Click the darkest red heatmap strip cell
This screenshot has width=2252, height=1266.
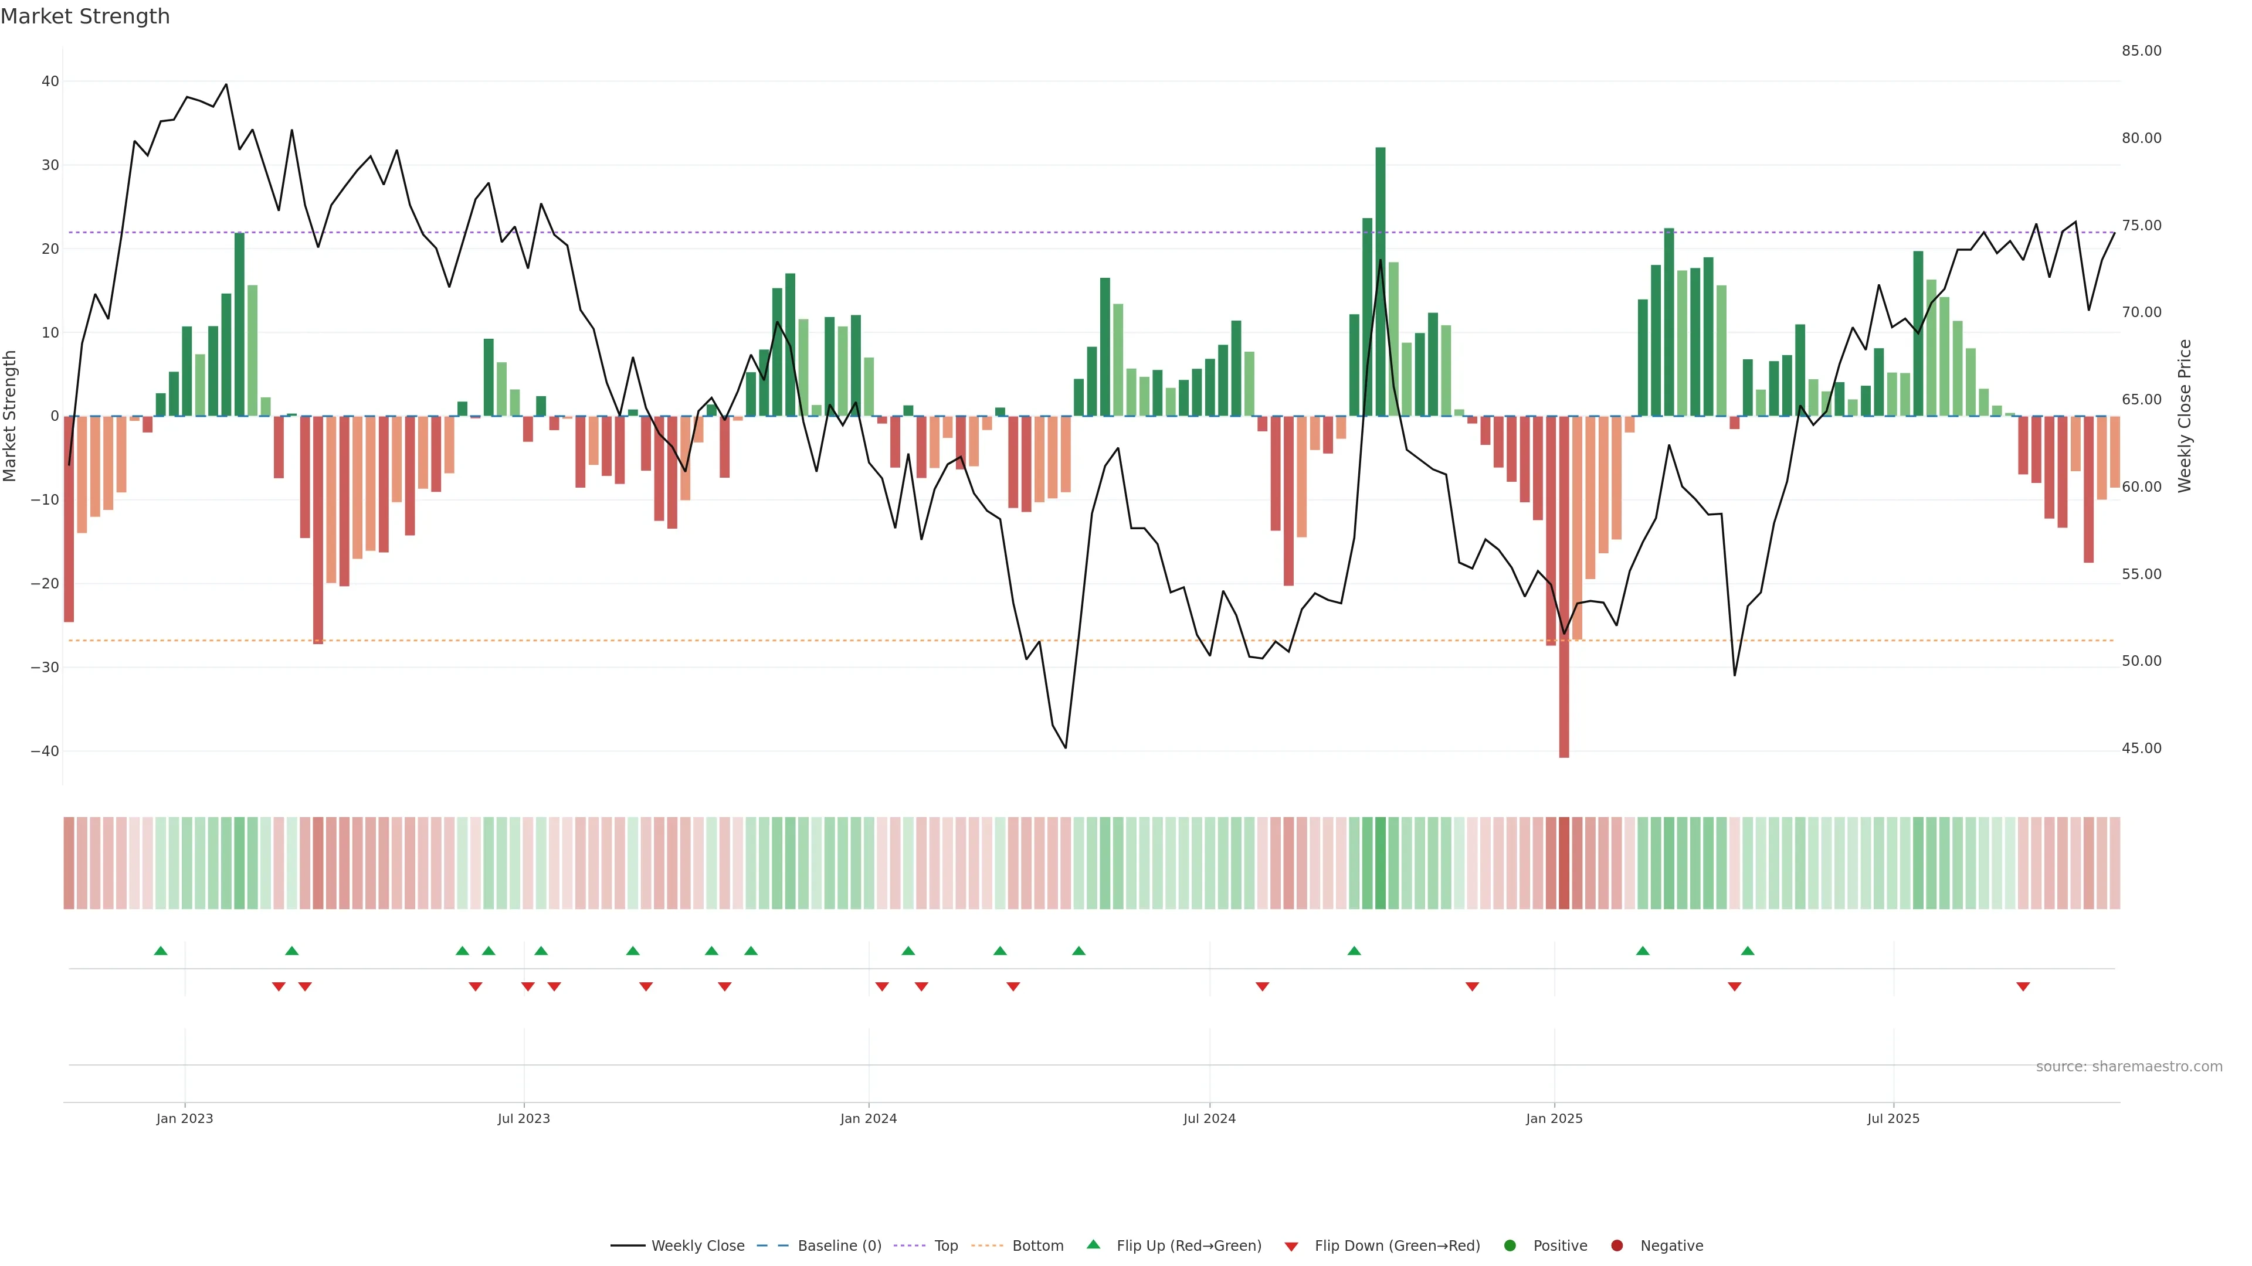point(1564,863)
